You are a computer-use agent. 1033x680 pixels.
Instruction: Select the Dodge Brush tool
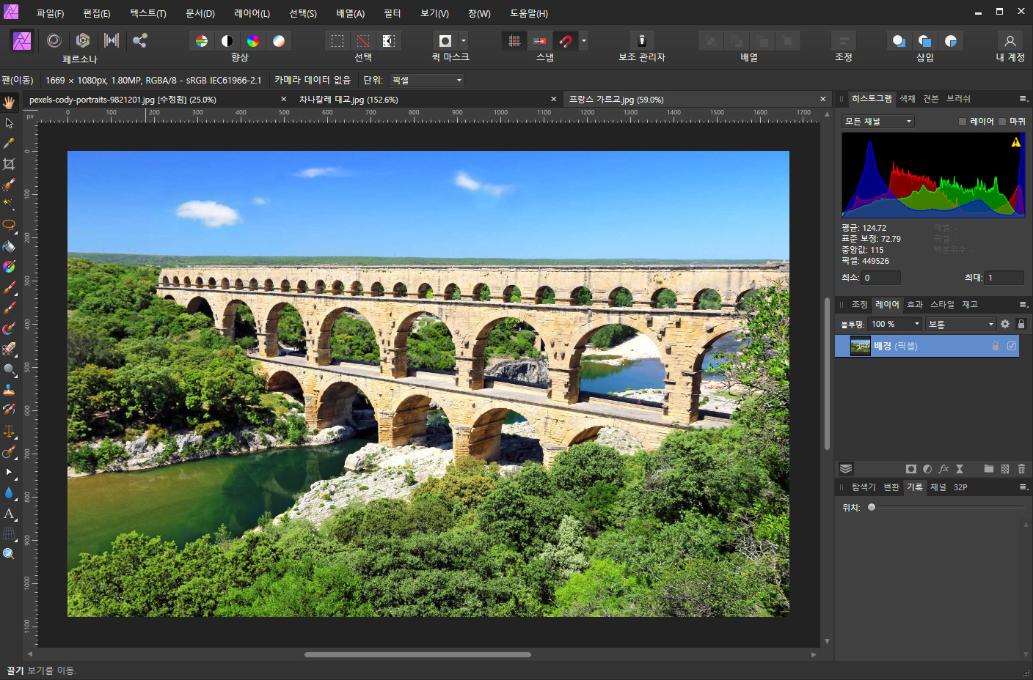click(9, 369)
